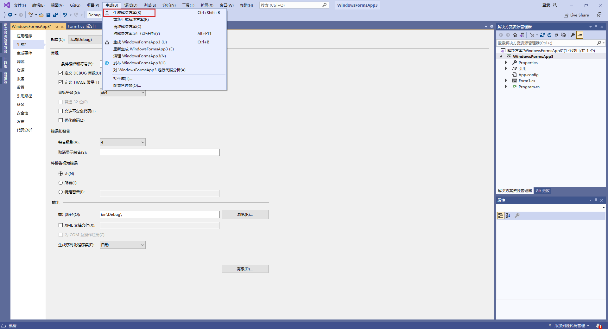Click the alphabetical sort icon in Properties panel
The width and height of the screenshot is (608, 329).
(x=508, y=216)
